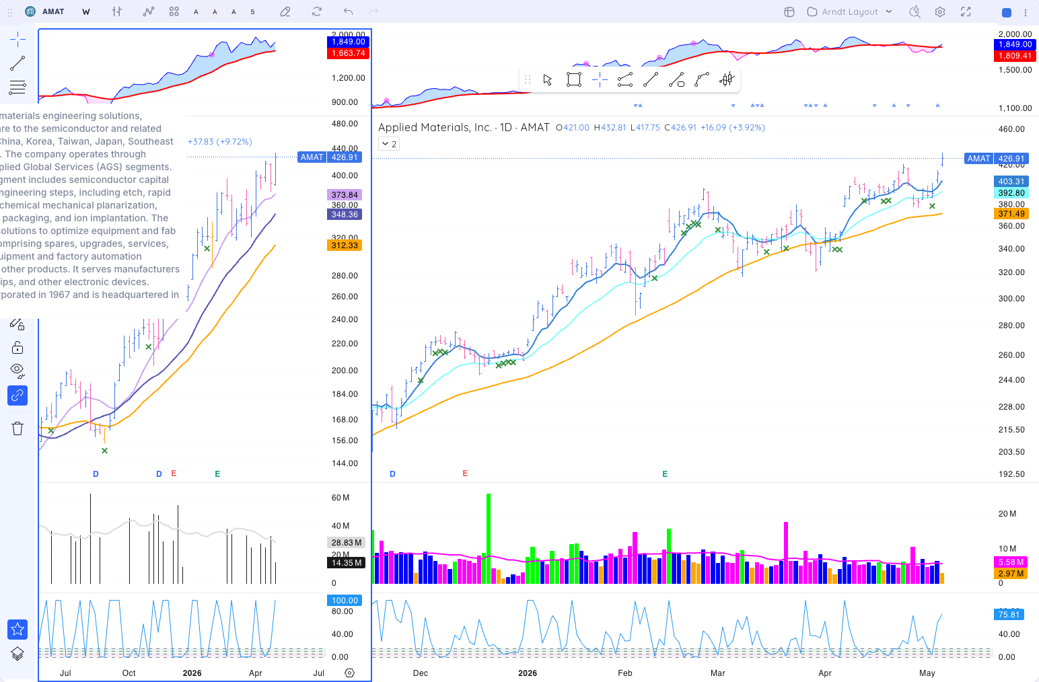Change the W weekly interval

86,11
